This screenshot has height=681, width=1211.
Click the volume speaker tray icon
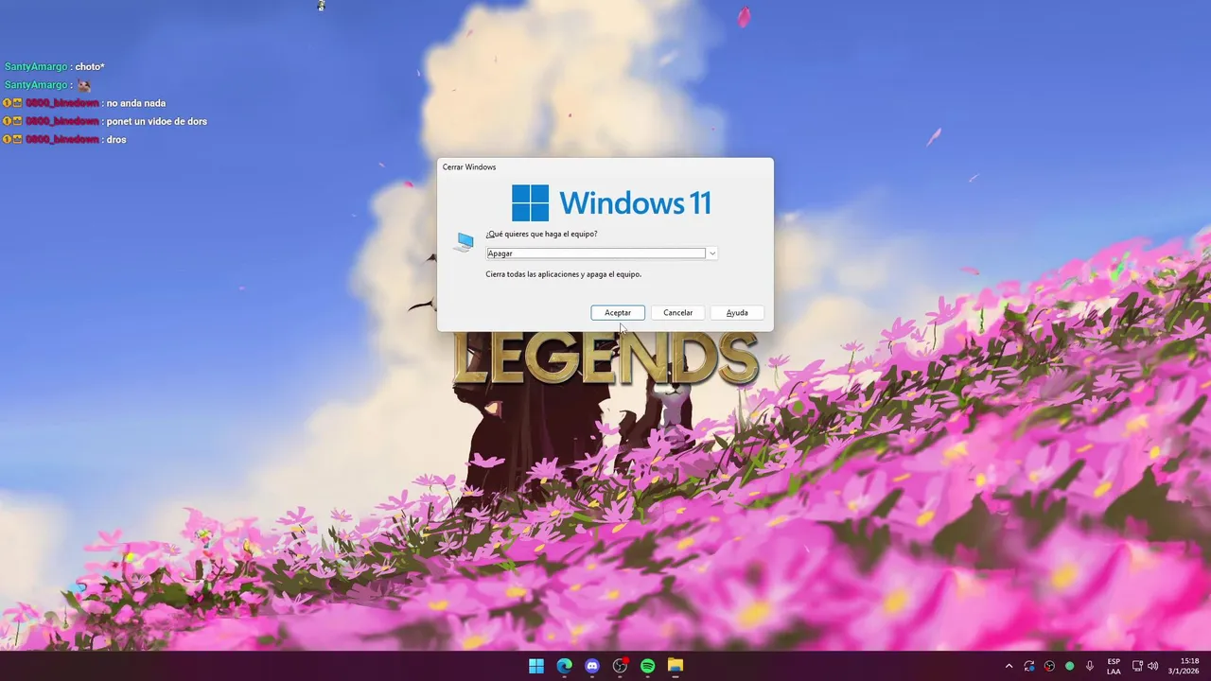coord(1153,666)
